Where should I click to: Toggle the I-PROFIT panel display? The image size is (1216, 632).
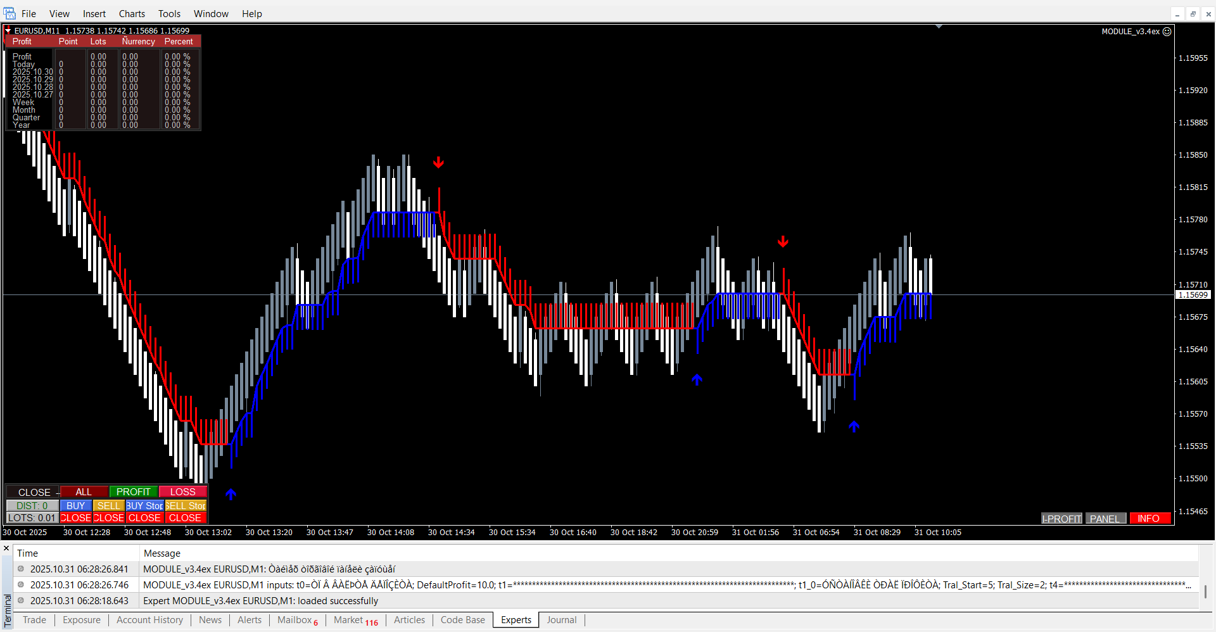click(x=1061, y=519)
